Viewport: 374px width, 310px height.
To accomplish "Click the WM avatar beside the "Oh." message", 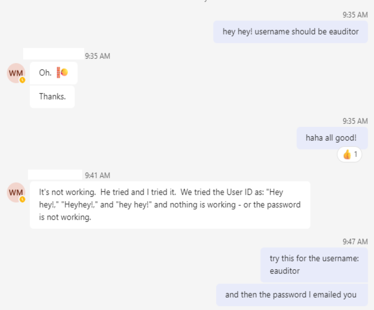I will point(16,73).
